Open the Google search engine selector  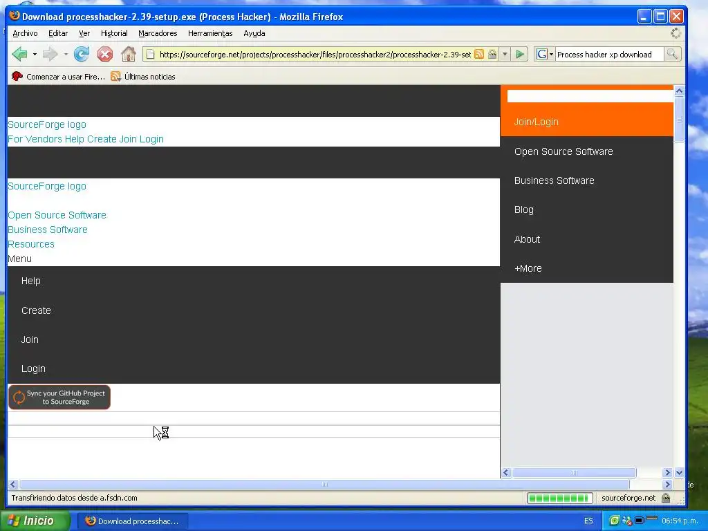coord(545,55)
